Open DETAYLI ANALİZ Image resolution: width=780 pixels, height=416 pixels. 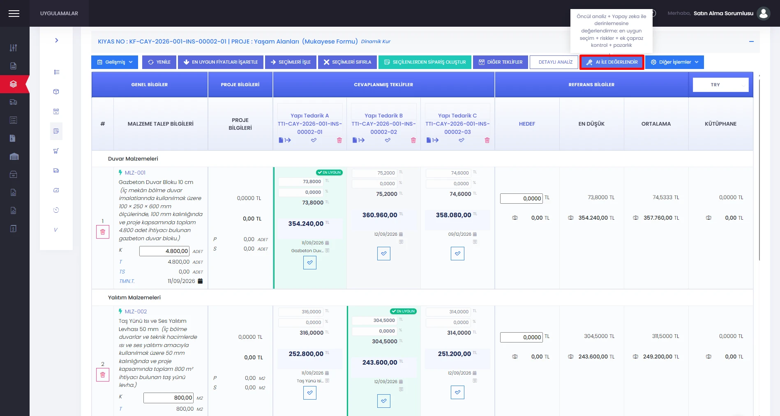pyautogui.click(x=554, y=62)
